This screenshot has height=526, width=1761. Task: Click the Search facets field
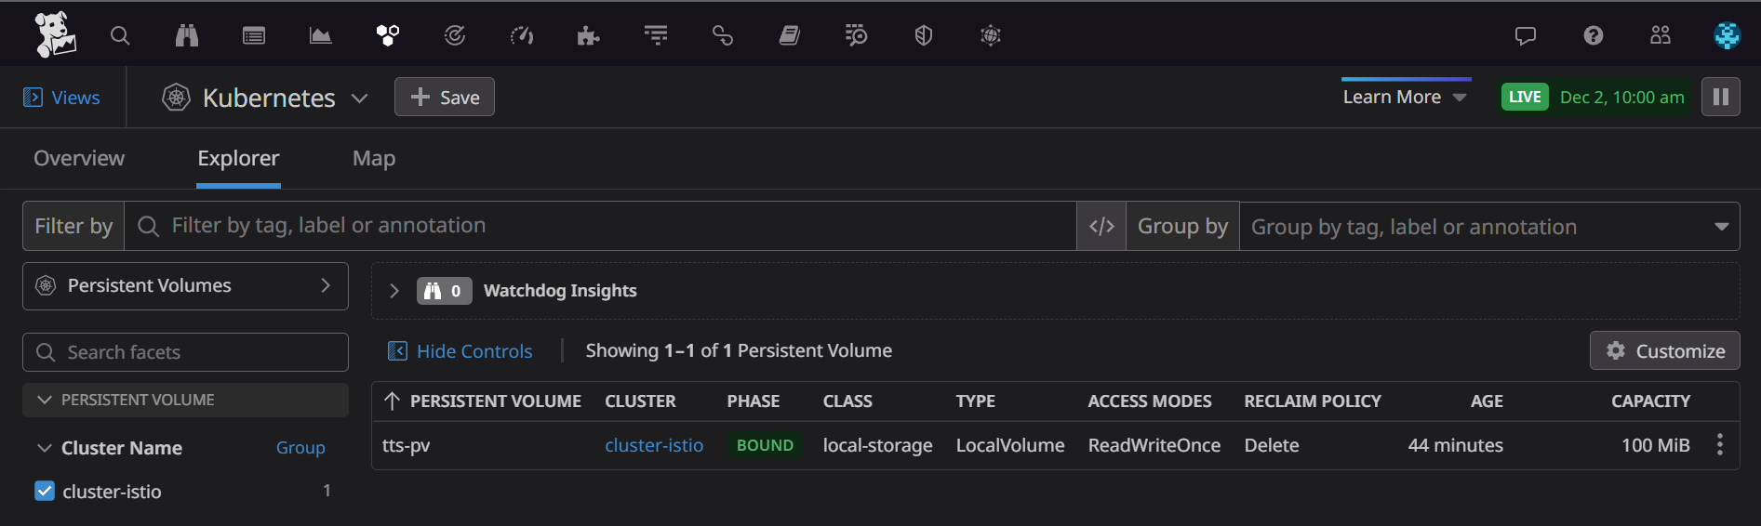point(185,352)
